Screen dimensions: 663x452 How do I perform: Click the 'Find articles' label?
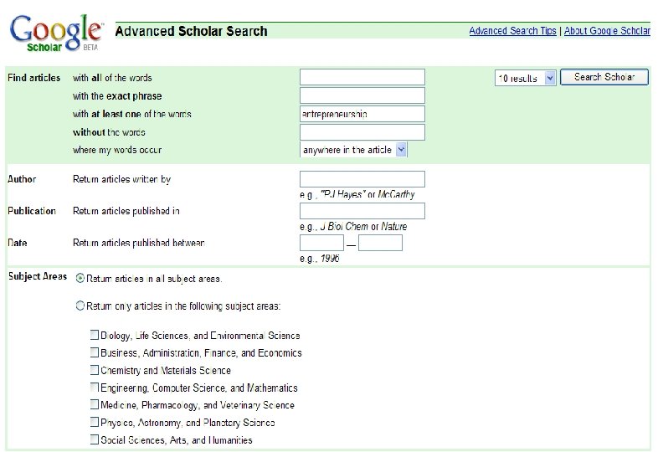coord(33,78)
